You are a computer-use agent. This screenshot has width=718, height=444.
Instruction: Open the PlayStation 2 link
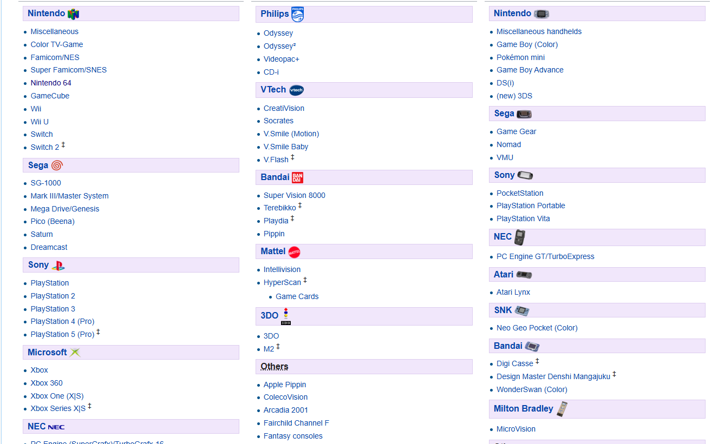click(x=53, y=296)
